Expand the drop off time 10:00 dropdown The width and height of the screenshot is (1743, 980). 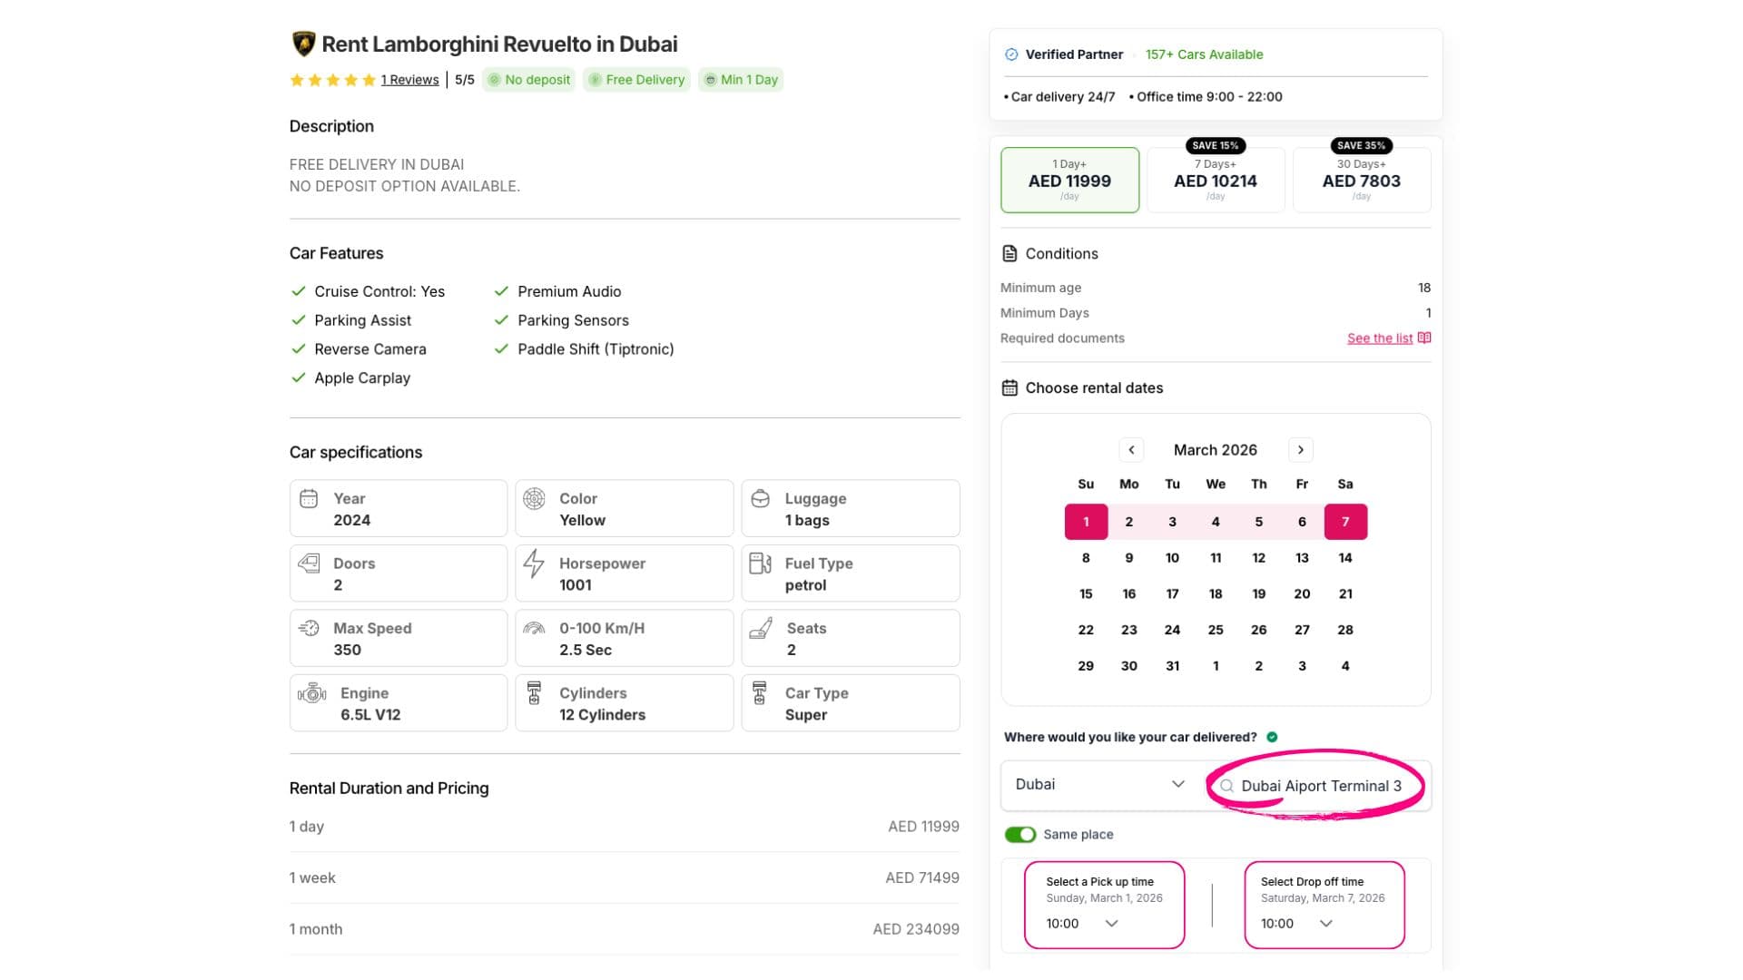pyautogui.click(x=1325, y=924)
